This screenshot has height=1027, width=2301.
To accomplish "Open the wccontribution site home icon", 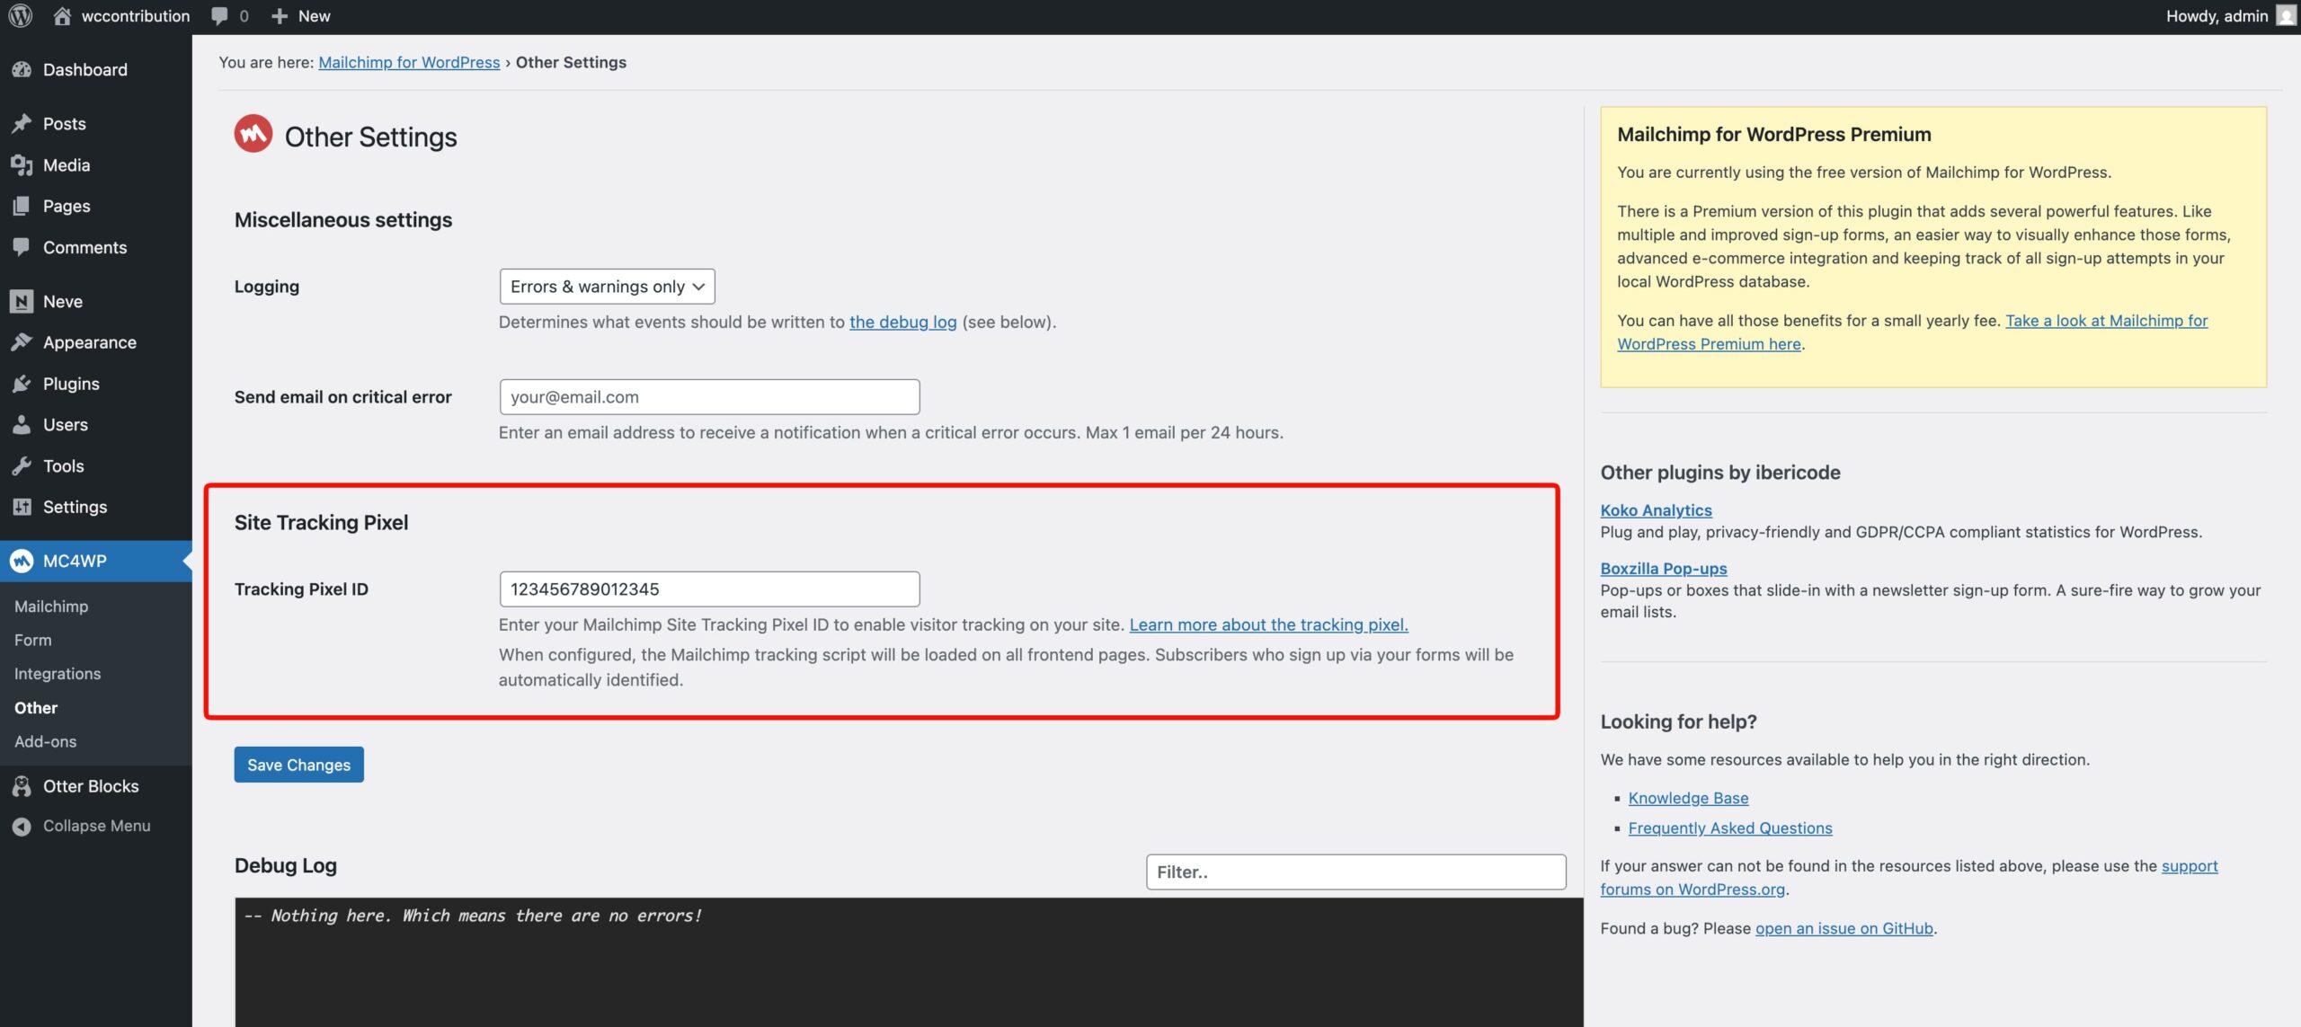I will coord(62,16).
